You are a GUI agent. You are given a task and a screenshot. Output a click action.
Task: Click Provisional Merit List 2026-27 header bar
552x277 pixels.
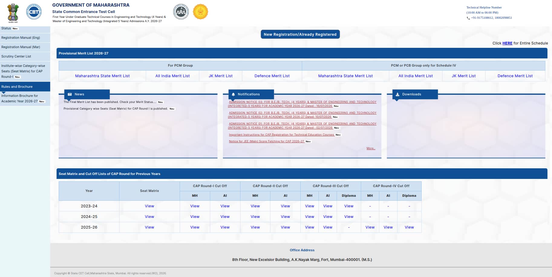(302, 53)
